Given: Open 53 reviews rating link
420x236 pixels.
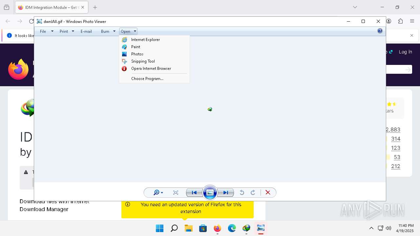Looking at the screenshot, I should tap(397, 157).
